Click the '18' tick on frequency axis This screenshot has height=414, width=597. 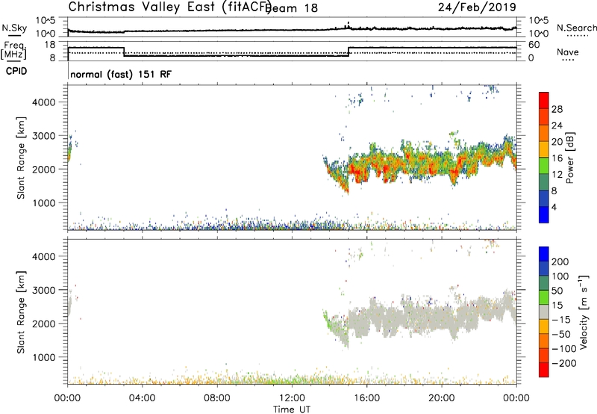coord(49,45)
